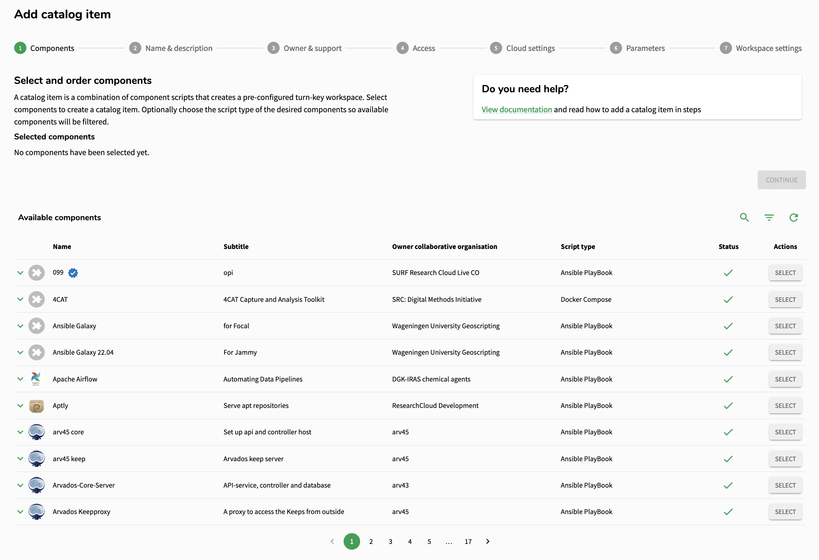Screen dimensions: 819x560
Task: Click the Script type column header
Action: tap(578, 247)
